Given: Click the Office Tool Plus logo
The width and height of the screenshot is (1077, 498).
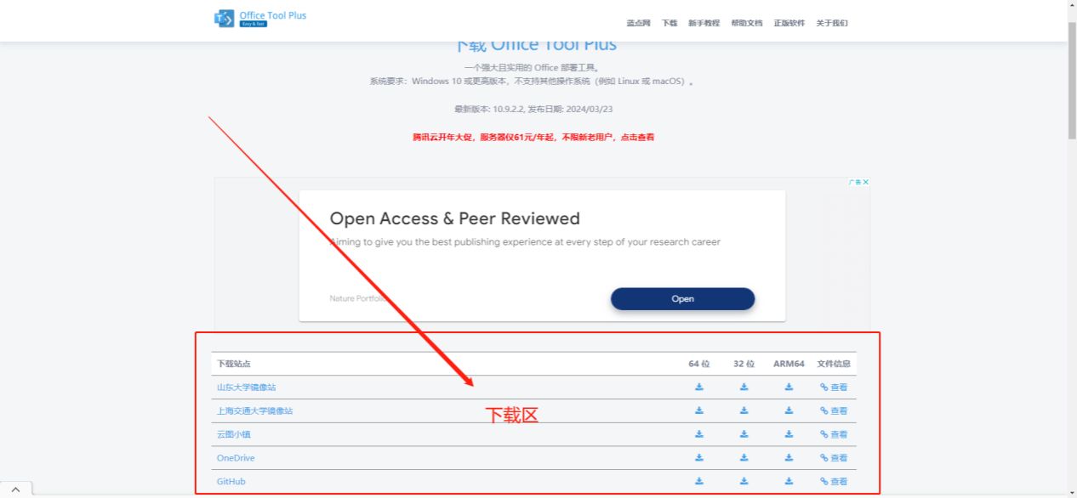Looking at the screenshot, I should 260,19.
